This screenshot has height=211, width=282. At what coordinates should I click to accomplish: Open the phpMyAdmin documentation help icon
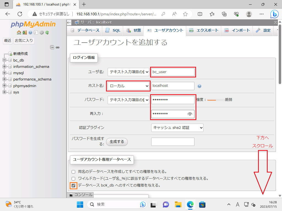pyautogui.click(x=30, y=32)
